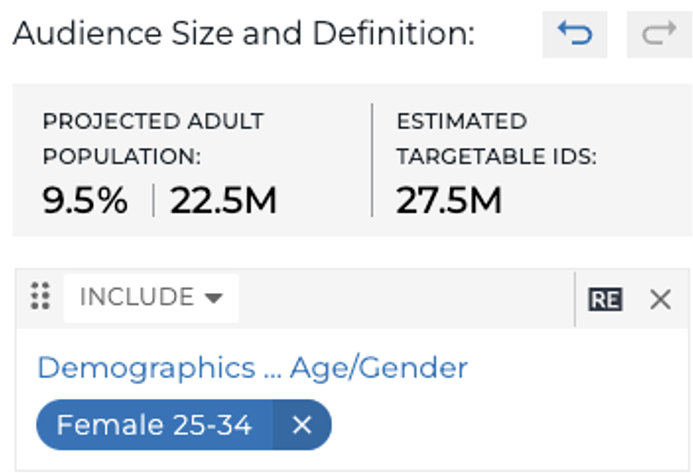Click the 27.5M targetable IDs value

click(x=448, y=200)
